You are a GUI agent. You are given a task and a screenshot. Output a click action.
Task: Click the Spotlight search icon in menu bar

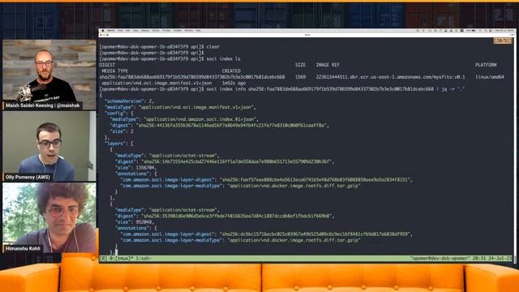click(x=486, y=31)
